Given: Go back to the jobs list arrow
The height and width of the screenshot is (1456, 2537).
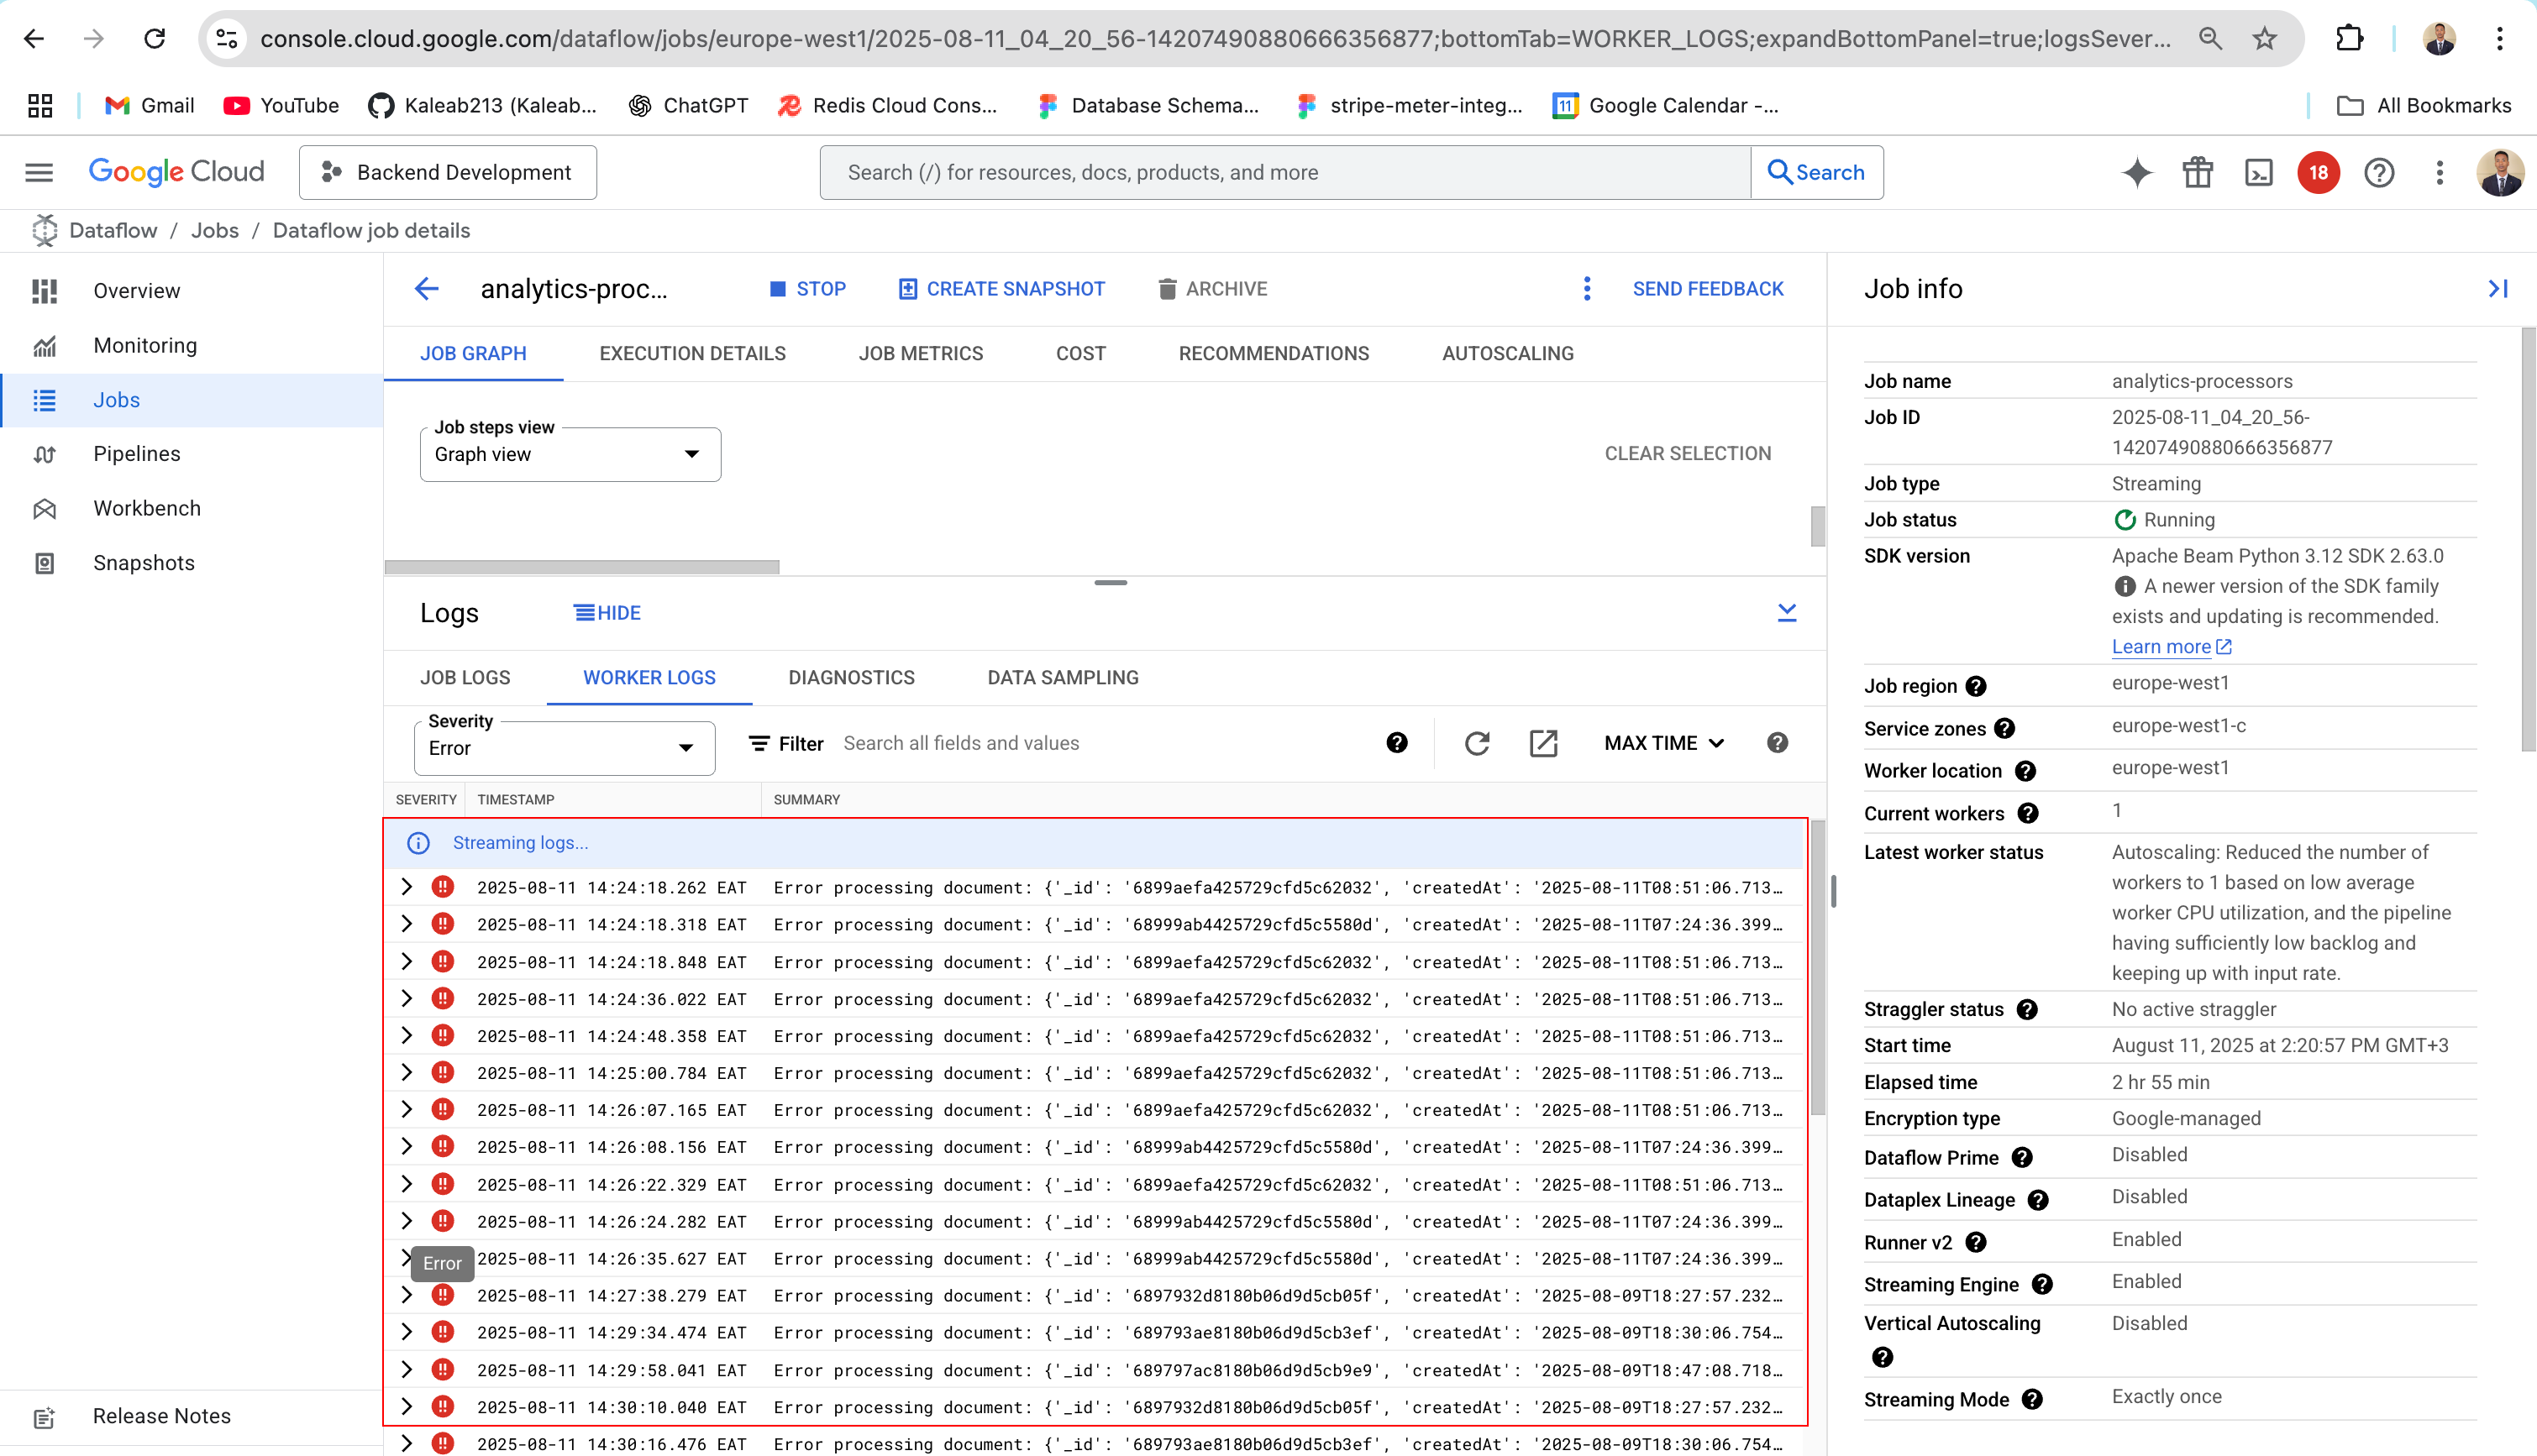Looking at the screenshot, I should pos(427,289).
